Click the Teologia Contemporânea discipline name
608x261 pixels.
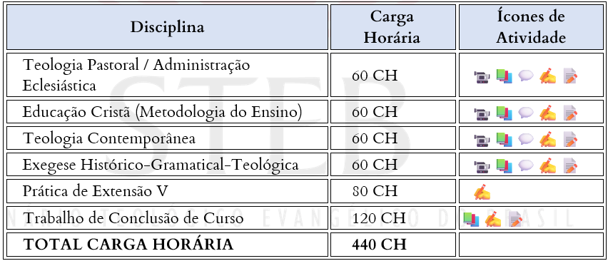109,138
